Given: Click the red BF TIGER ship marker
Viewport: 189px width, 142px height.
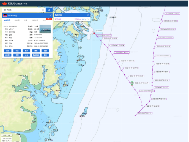Looking at the screenshot, I should tap(94, 33).
